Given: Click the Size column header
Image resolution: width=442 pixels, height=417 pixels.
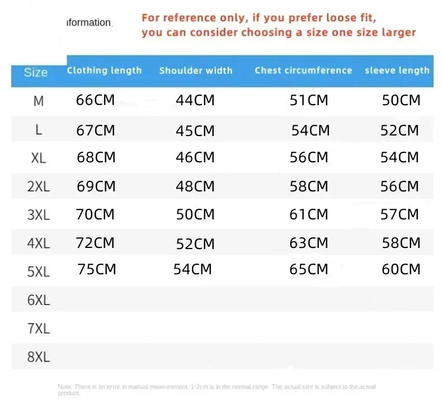Looking at the screenshot, I should [36, 72].
